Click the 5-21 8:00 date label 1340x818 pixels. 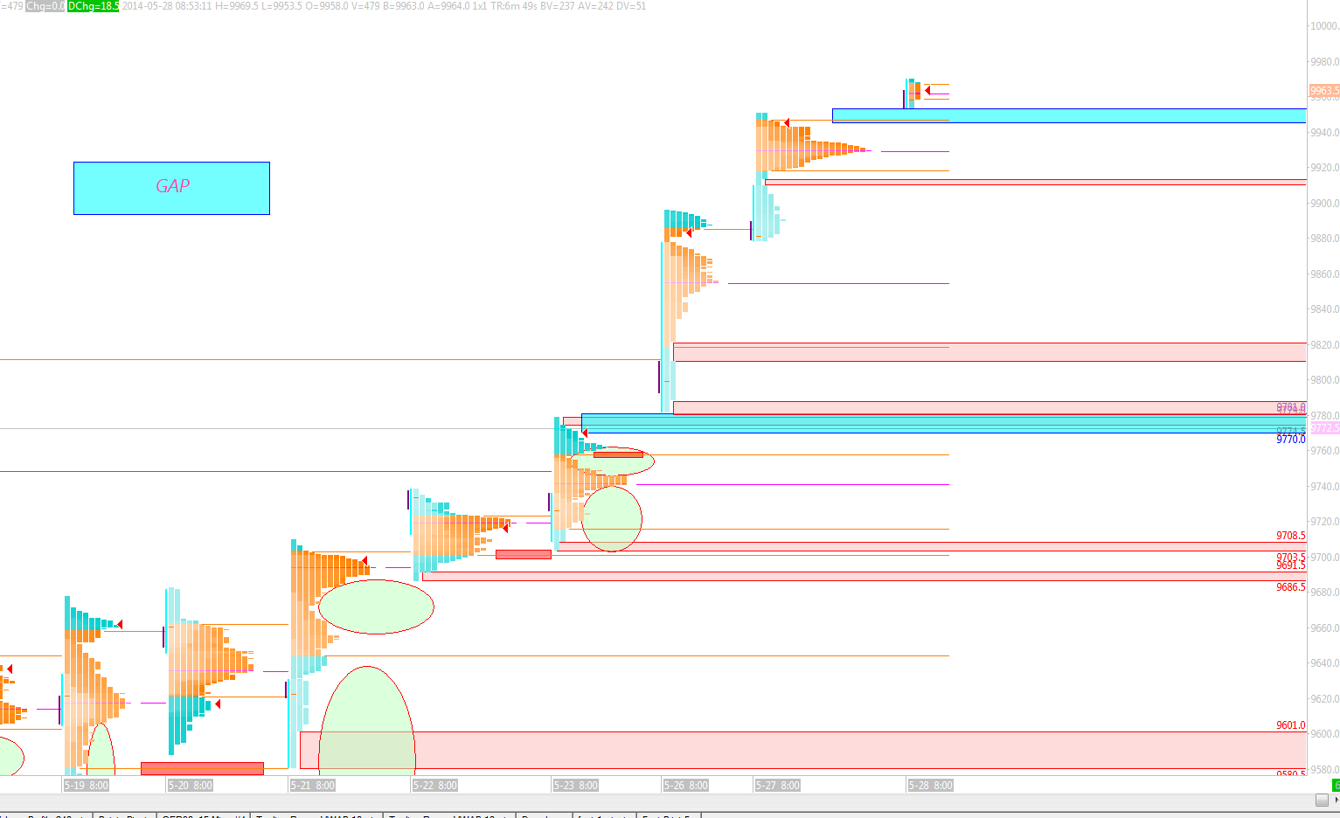(313, 785)
